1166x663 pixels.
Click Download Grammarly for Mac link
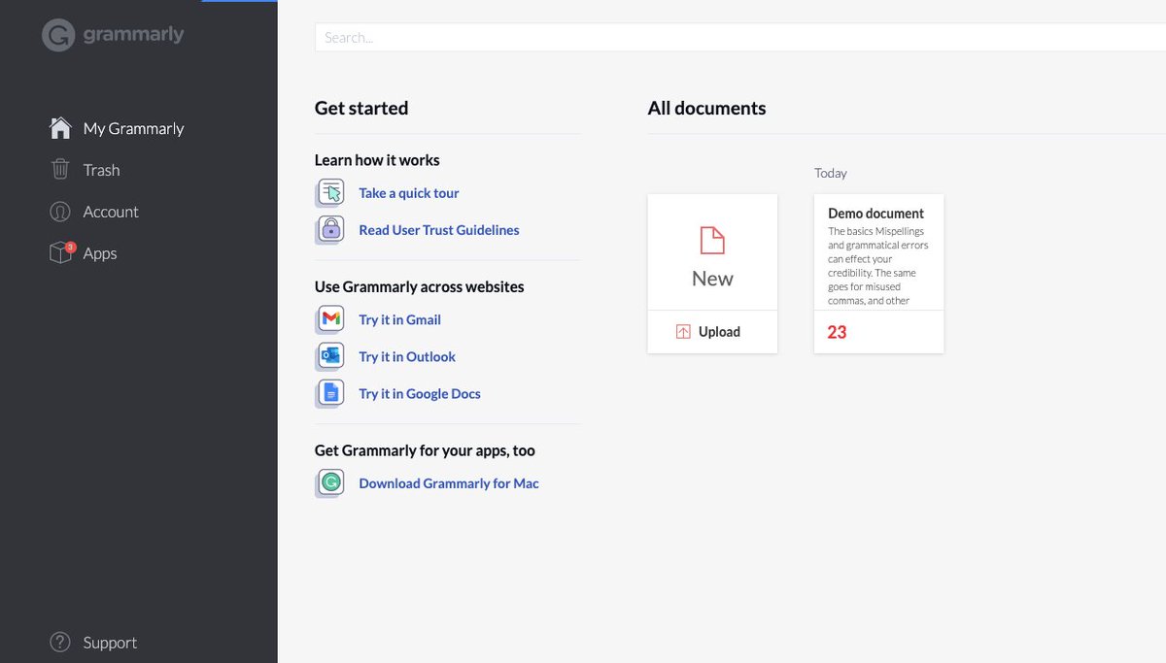point(449,483)
